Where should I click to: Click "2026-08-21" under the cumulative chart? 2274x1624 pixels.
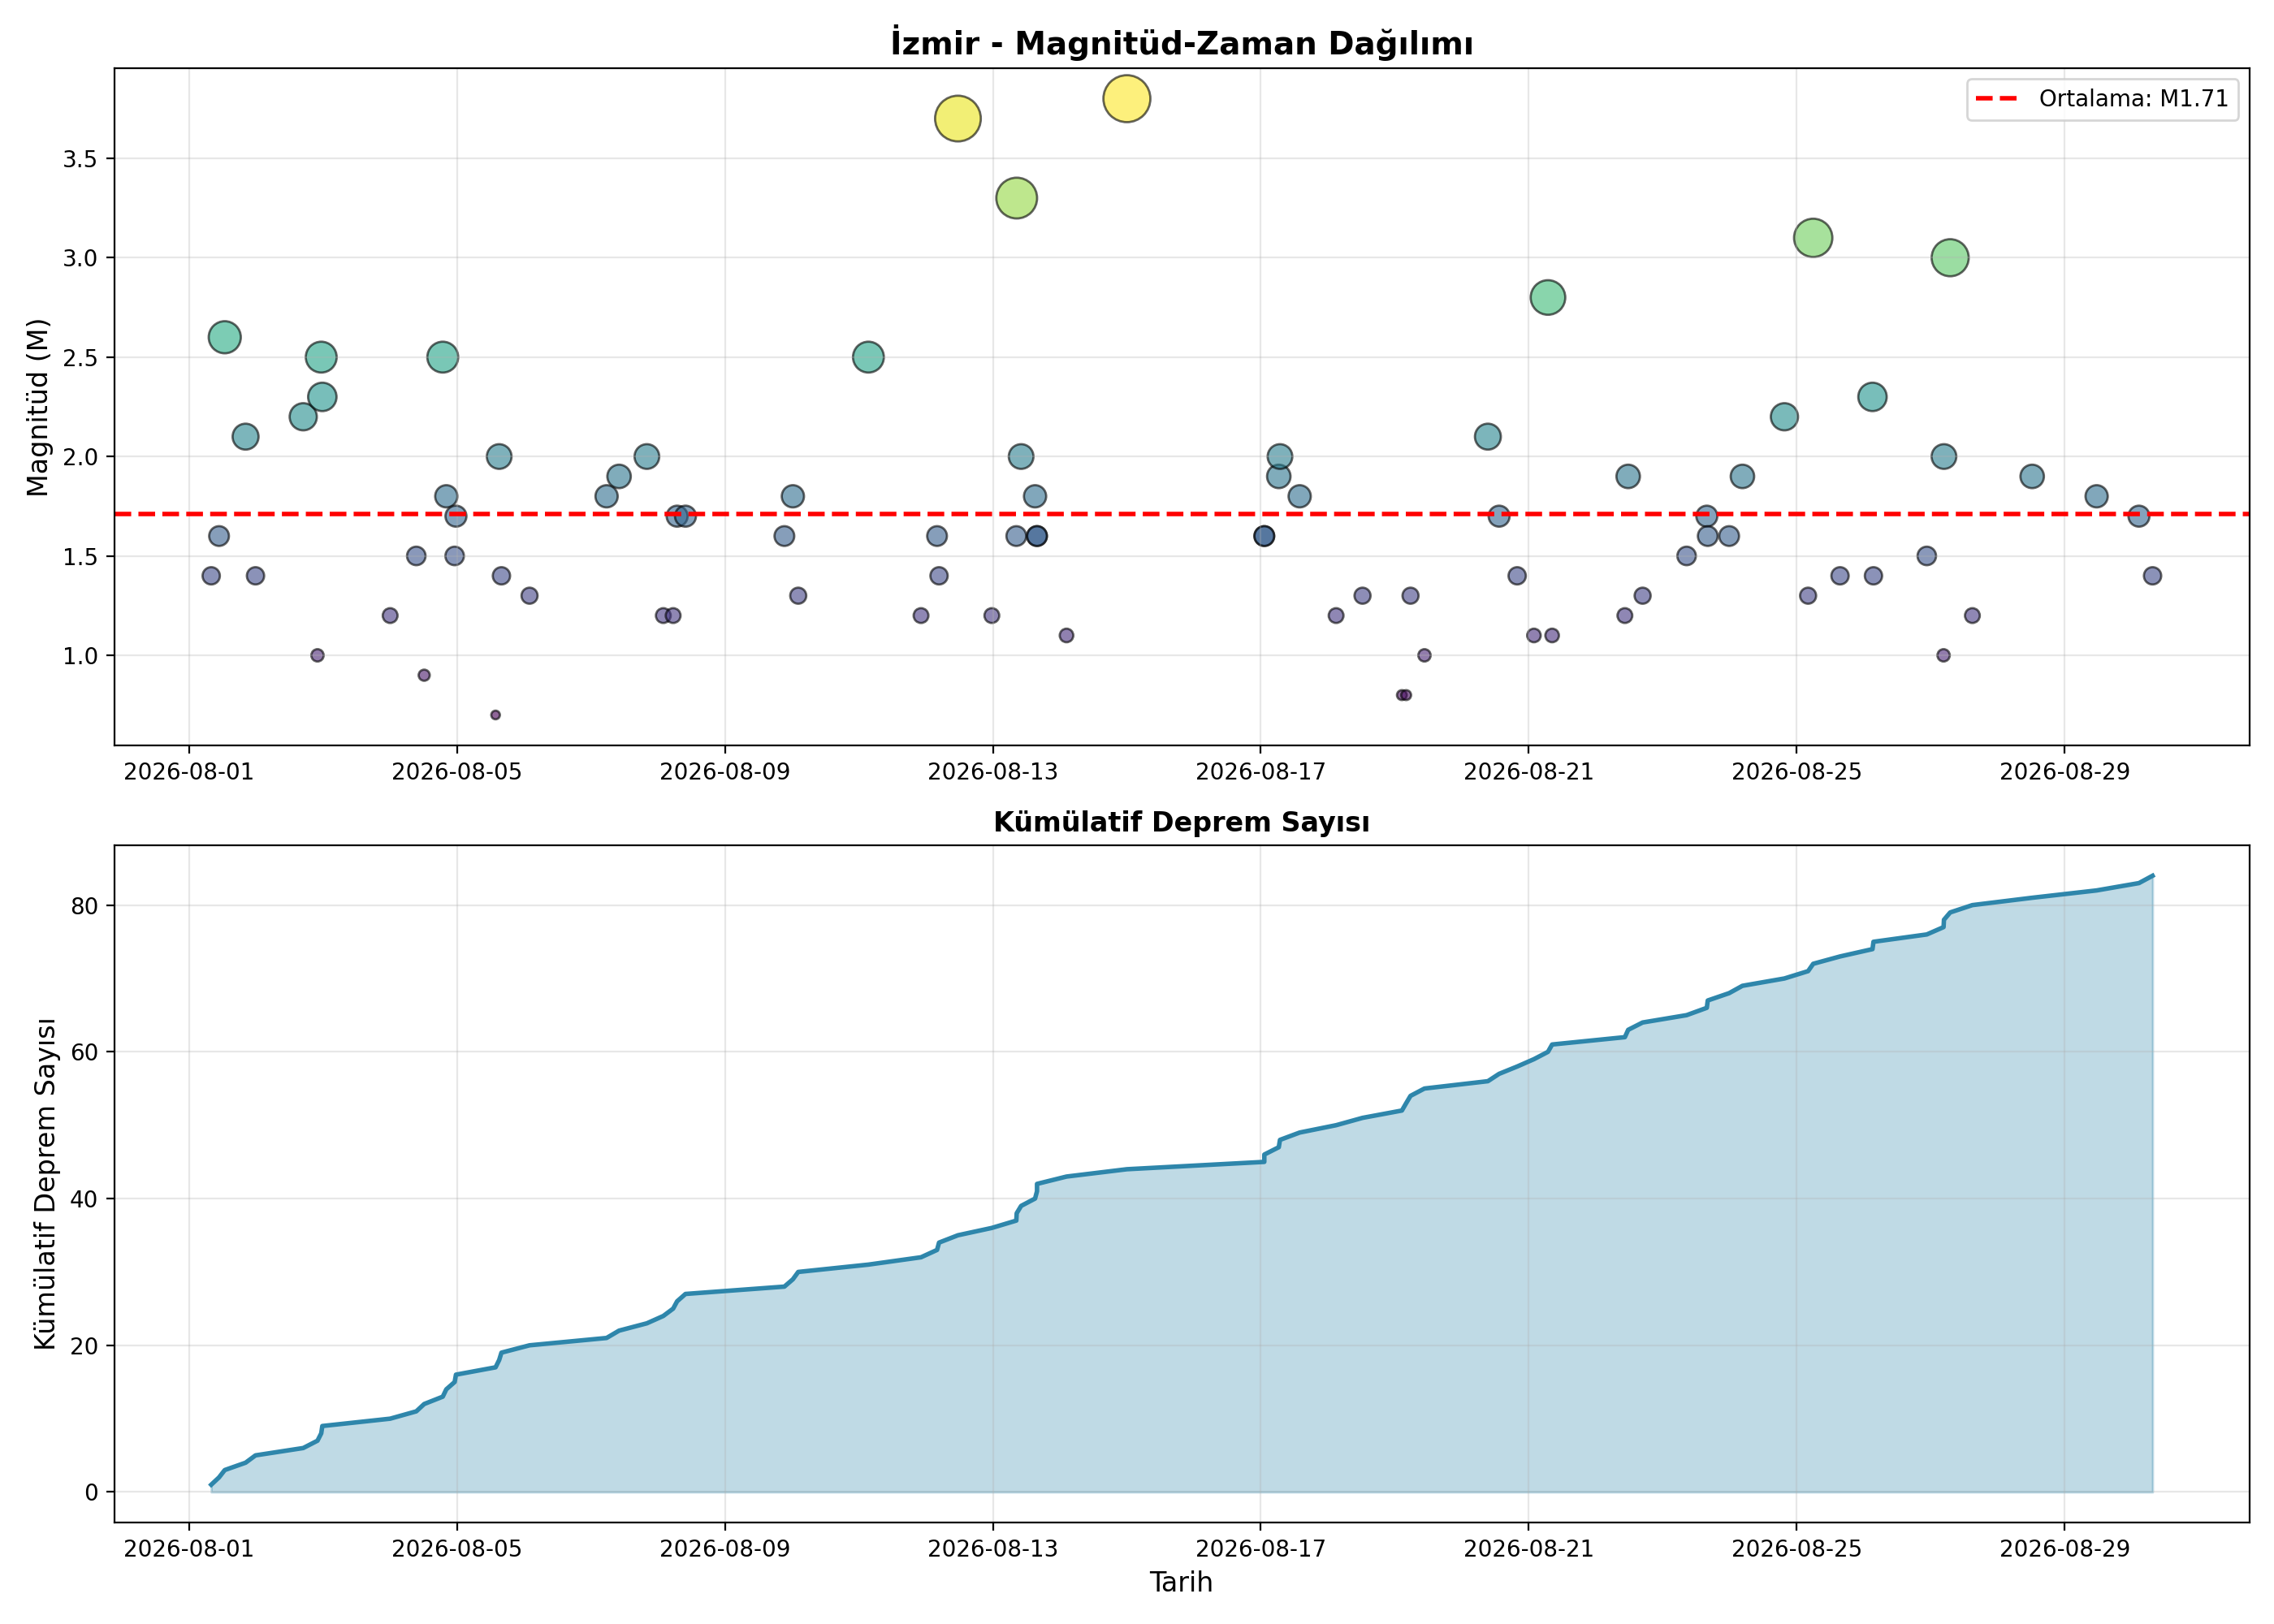tap(1529, 1549)
